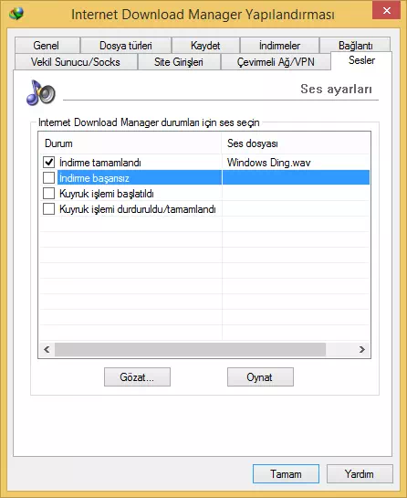The image size is (407, 498).
Task: Click the horizontal scrollbar right arrow
Action: coord(362,350)
